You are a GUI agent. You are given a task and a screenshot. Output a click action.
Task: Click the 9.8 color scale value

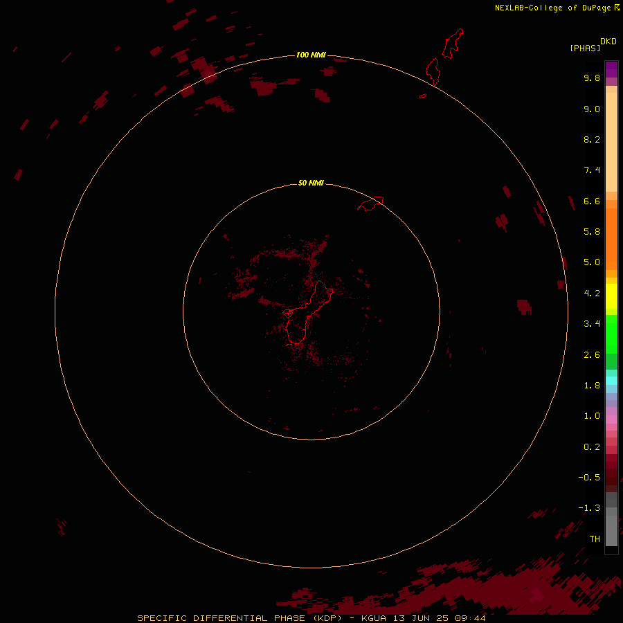pos(592,78)
